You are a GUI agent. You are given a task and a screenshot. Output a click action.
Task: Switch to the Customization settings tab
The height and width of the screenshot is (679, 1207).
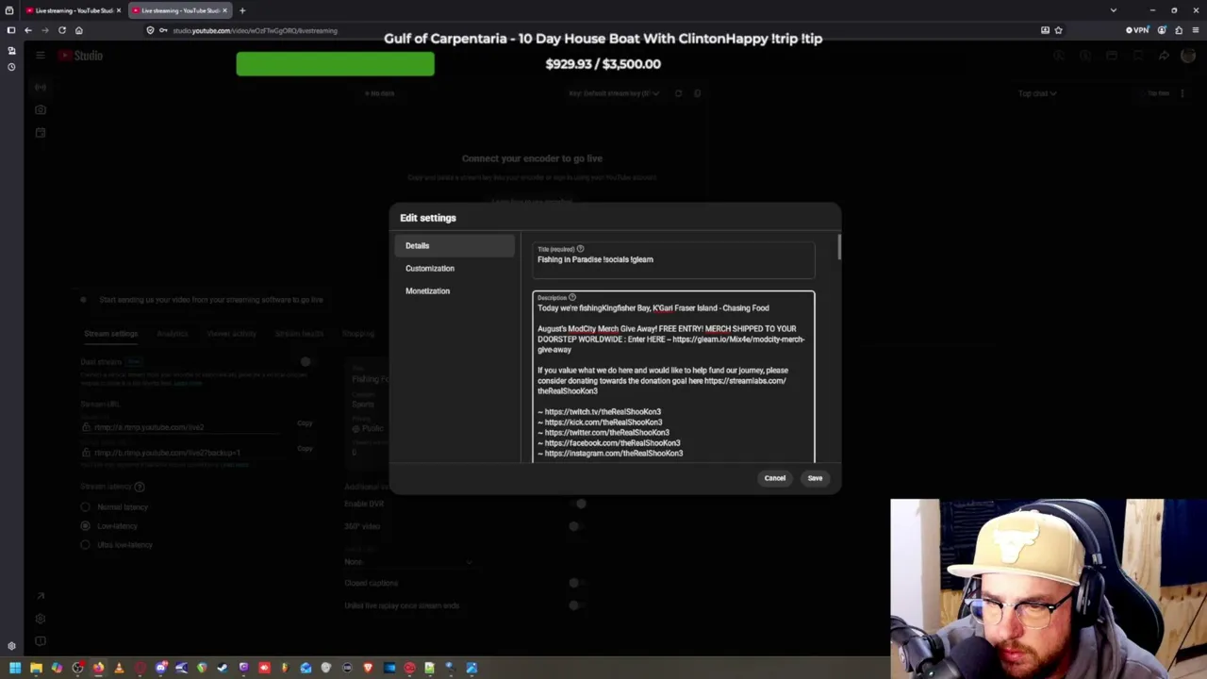(x=455, y=269)
